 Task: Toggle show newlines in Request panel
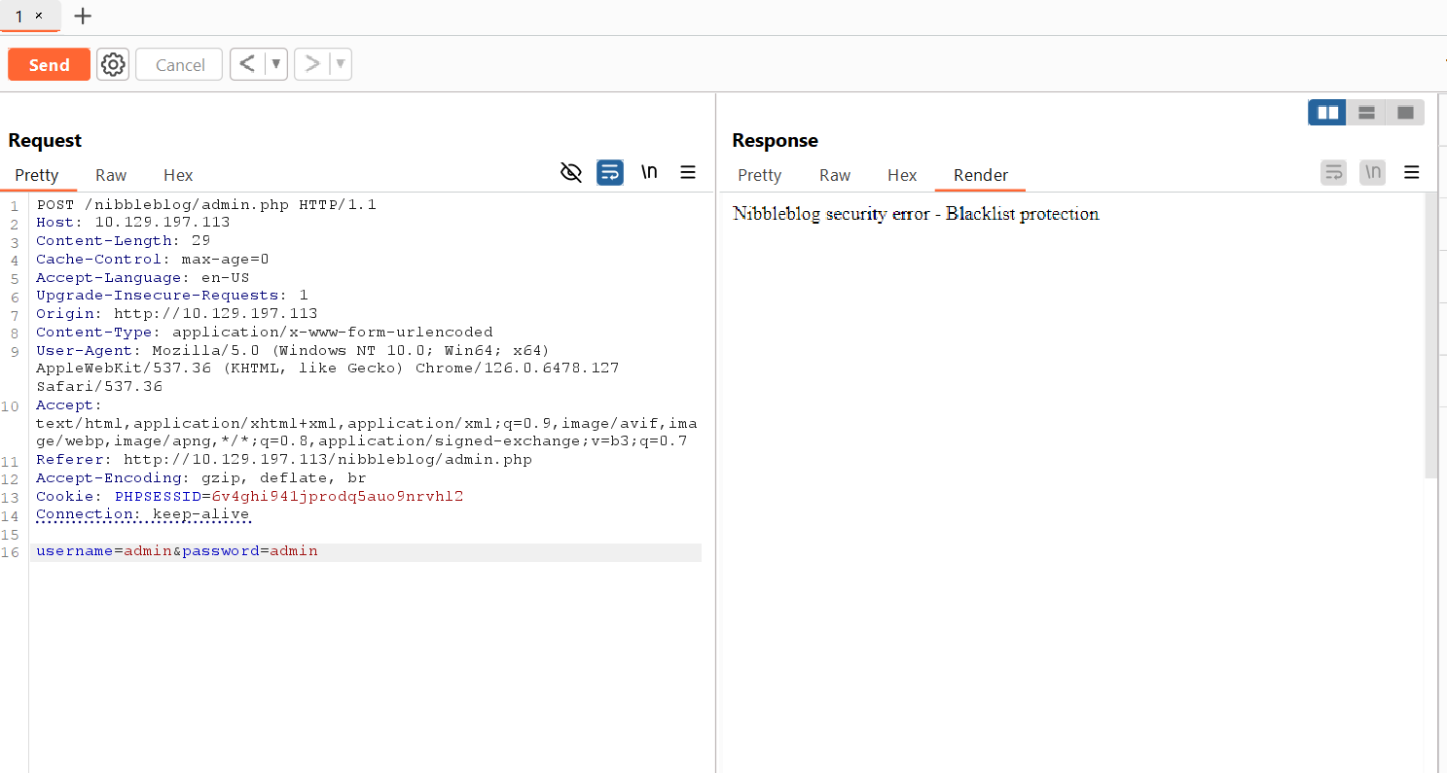tap(649, 173)
